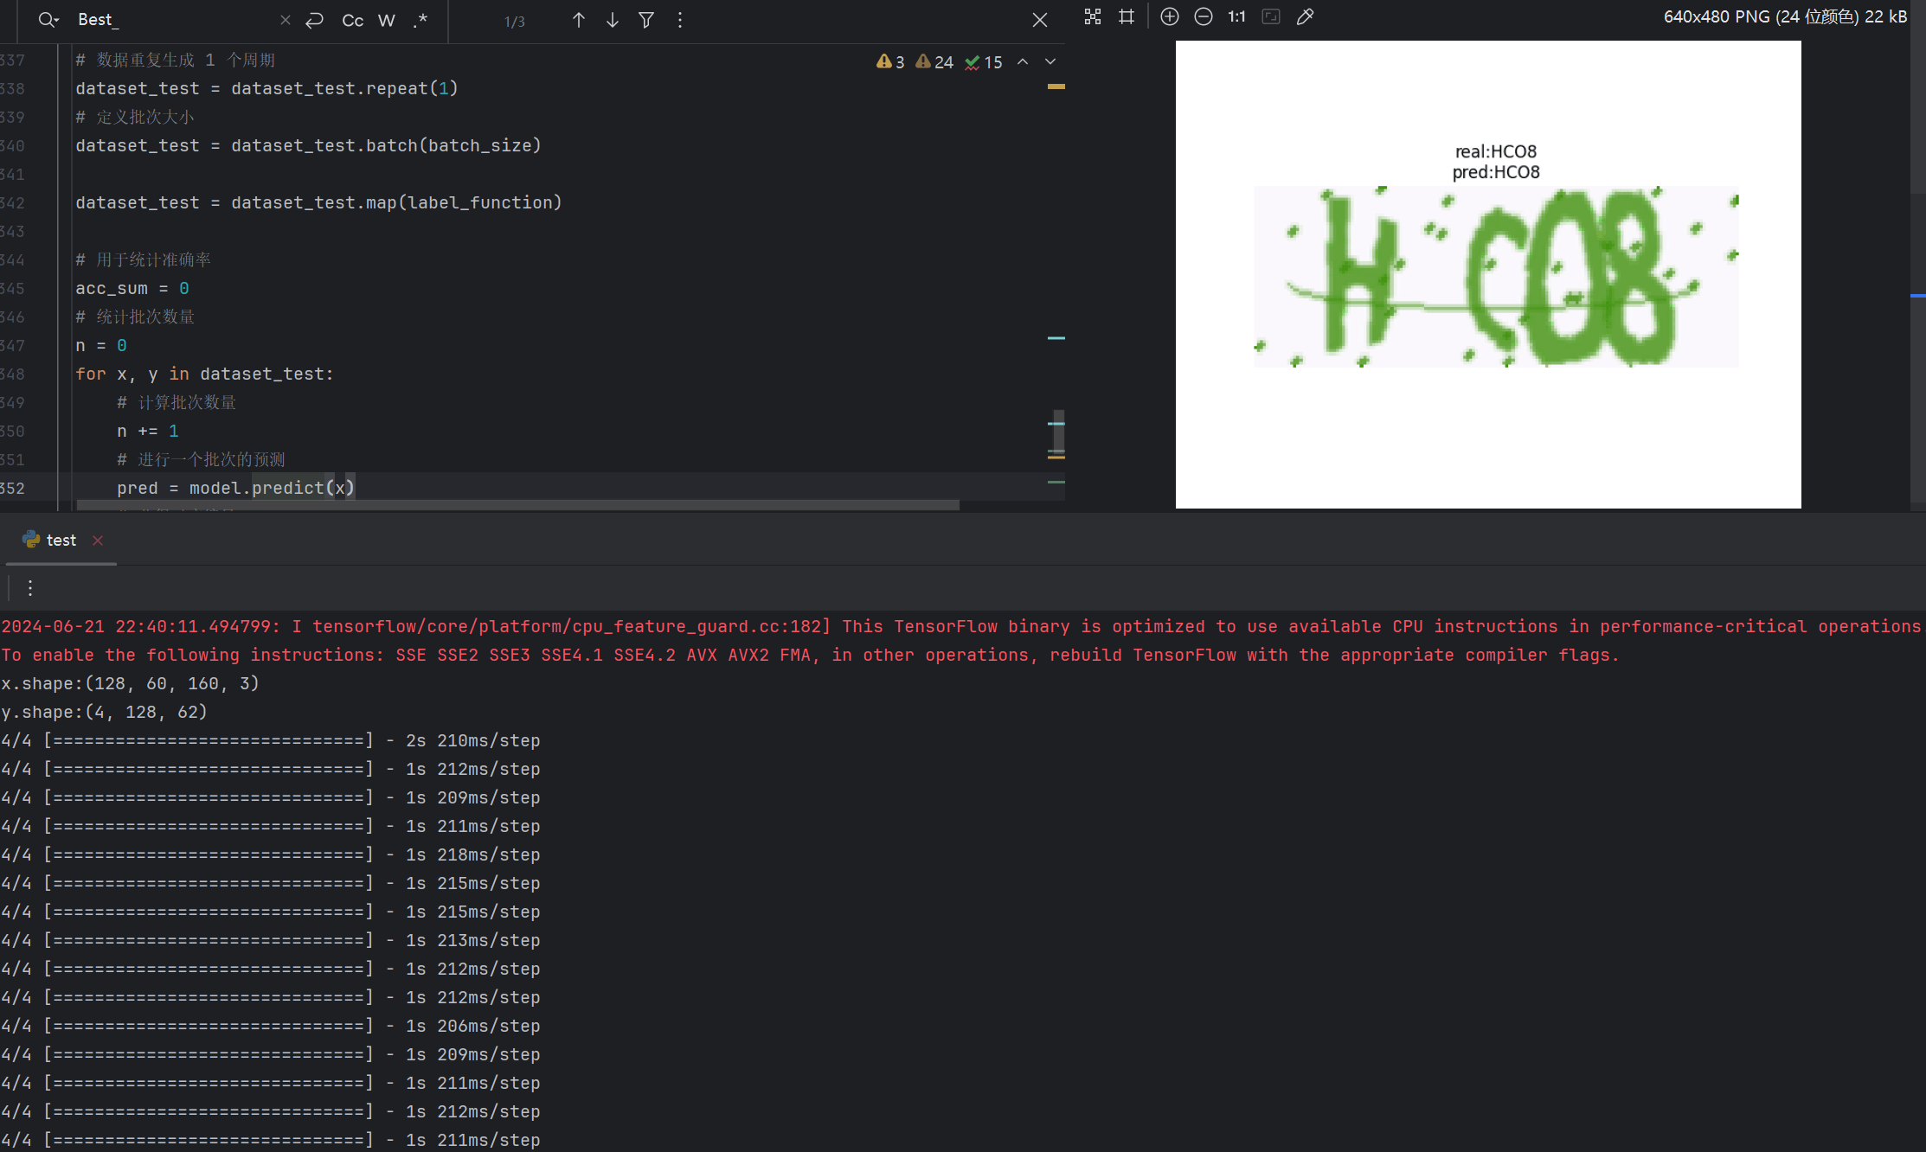Click the line "acc_sum = 0"

pos(132,288)
